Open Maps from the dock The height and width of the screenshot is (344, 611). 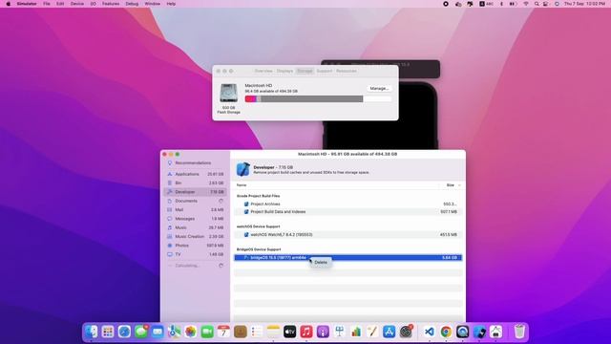pos(174,332)
